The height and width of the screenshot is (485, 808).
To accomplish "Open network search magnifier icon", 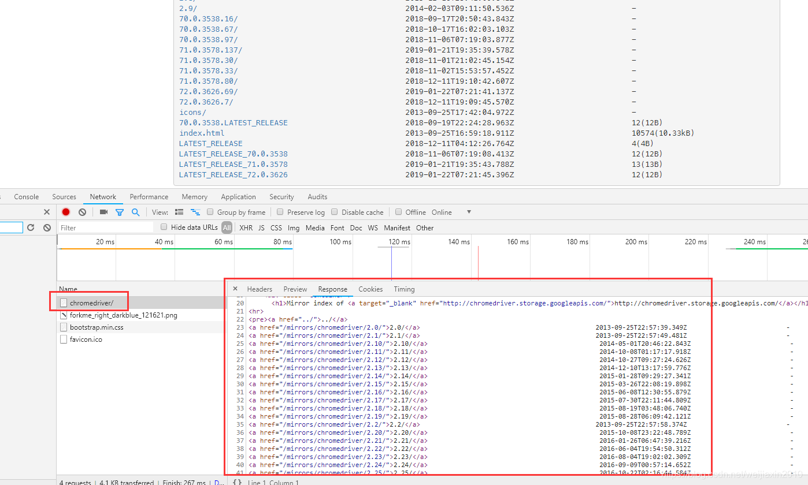I will pyautogui.click(x=135, y=212).
